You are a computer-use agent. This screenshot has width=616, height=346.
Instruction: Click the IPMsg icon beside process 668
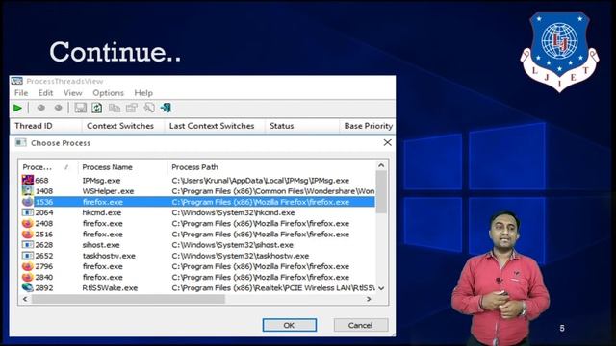[28, 180]
